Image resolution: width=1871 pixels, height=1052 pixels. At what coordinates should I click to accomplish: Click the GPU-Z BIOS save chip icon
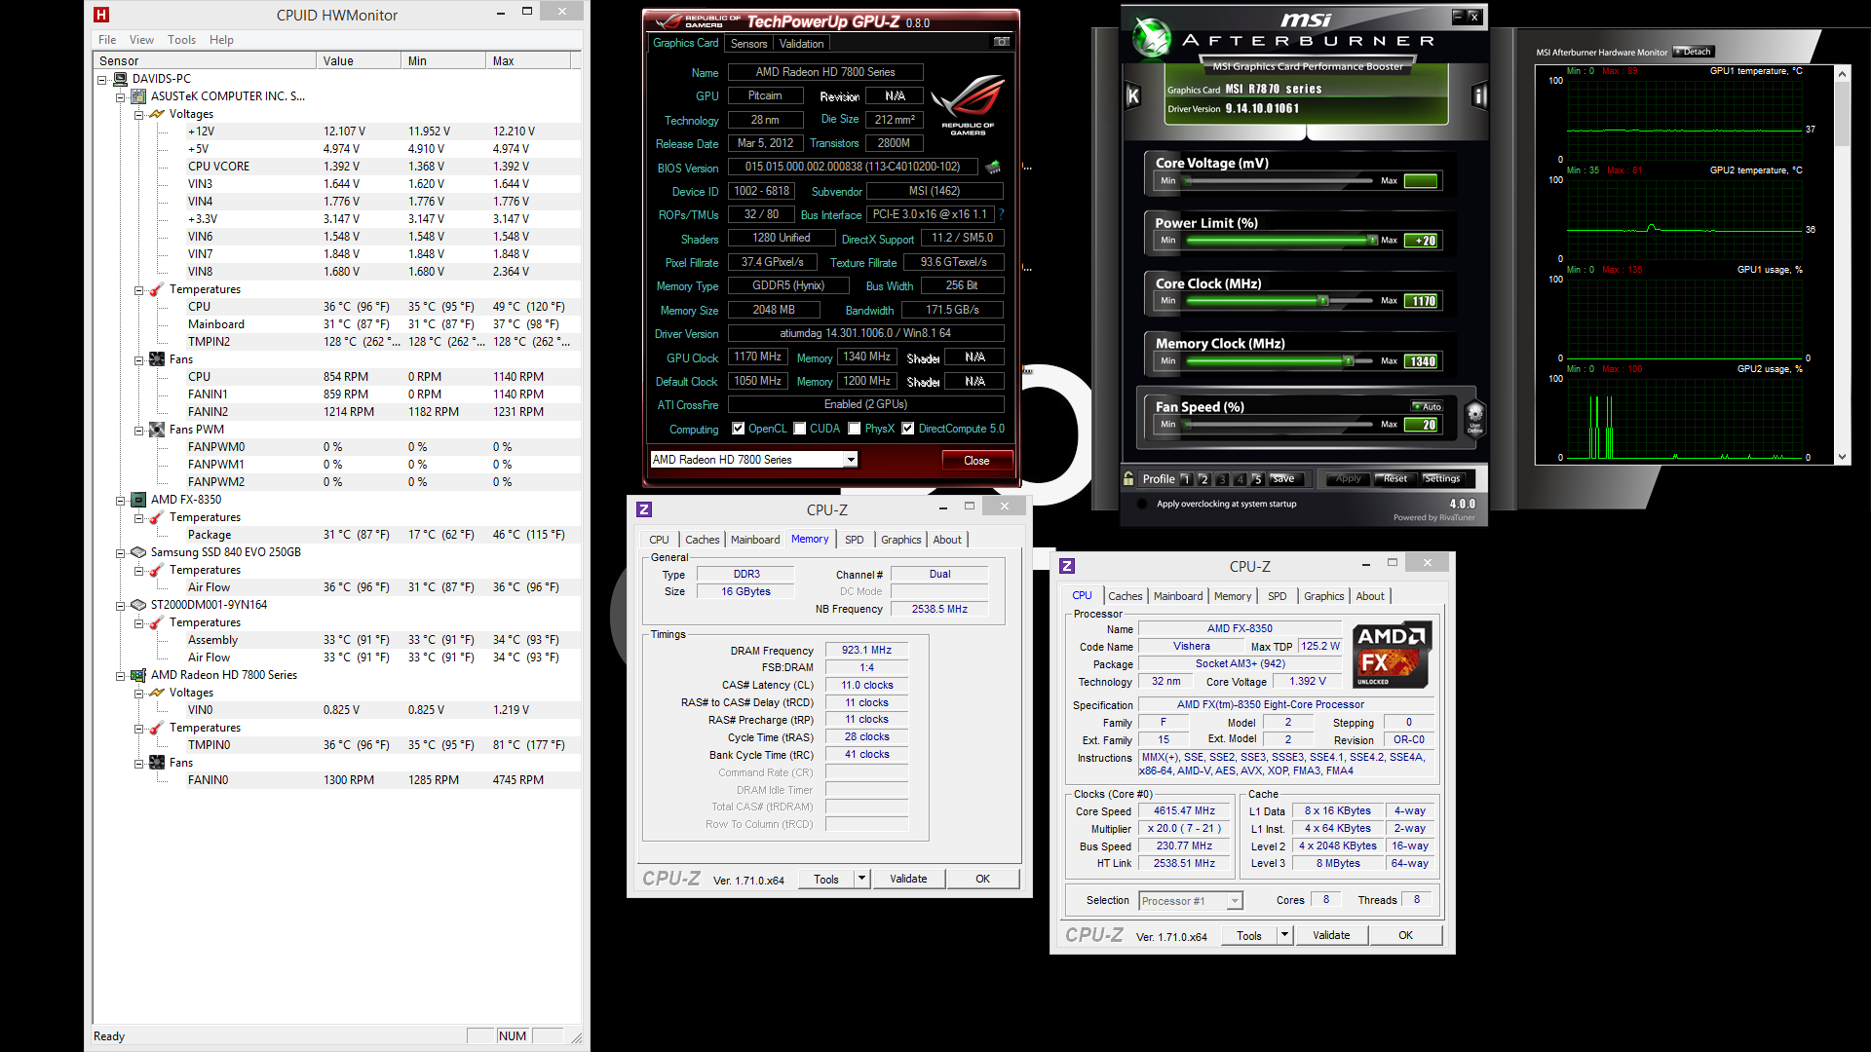(x=993, y=168)
